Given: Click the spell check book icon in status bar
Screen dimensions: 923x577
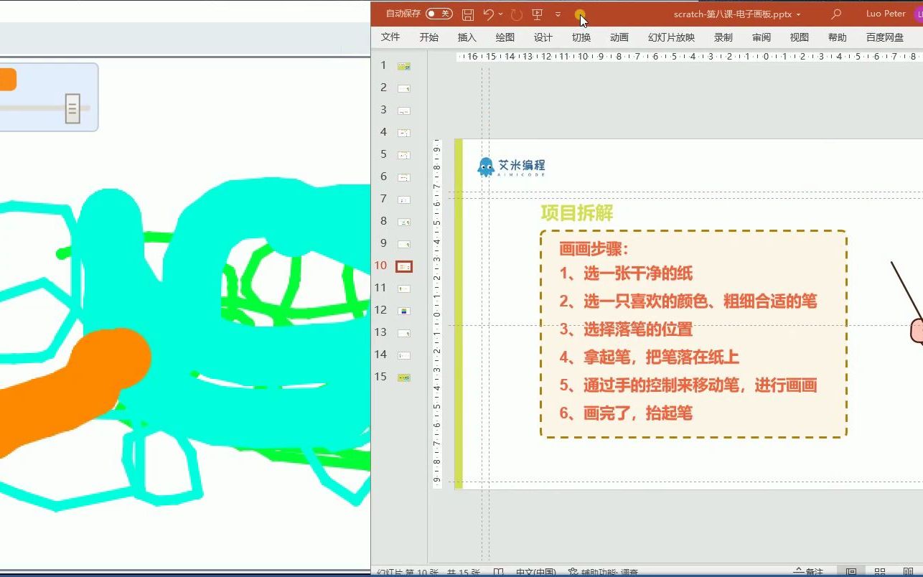Looking at the screenshot, I should point(497,571).
